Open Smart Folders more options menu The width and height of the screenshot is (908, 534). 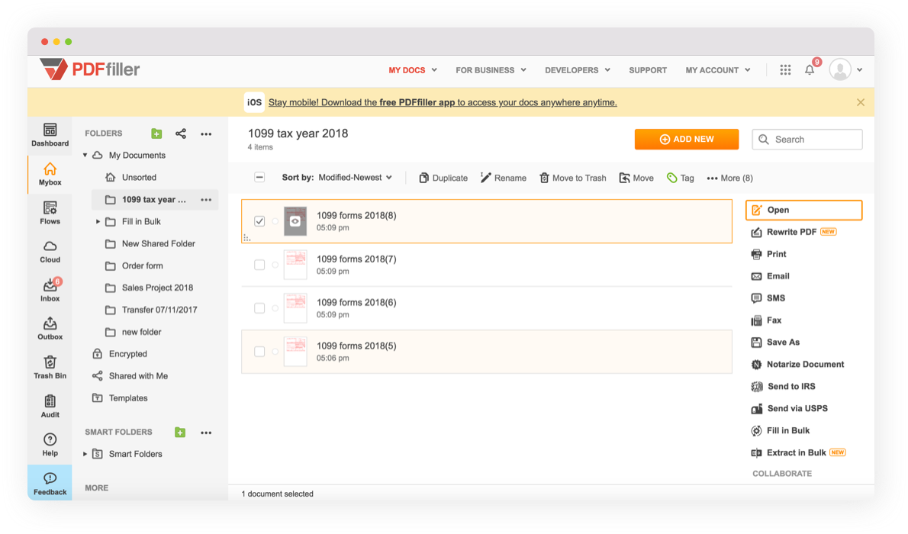[x=206, y=433]
